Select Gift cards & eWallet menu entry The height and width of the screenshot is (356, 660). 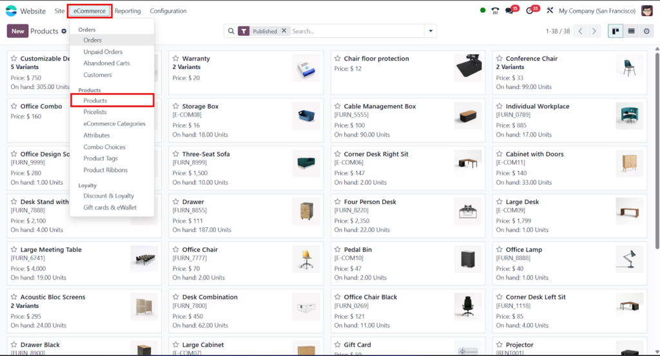pos(112,208)
